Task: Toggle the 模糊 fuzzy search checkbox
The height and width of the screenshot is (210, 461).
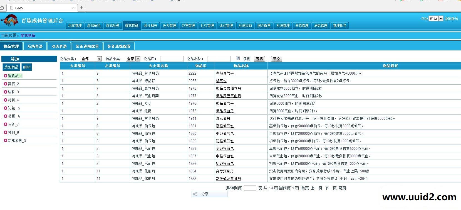Action: pyautogui.click(x=238, y=58)
